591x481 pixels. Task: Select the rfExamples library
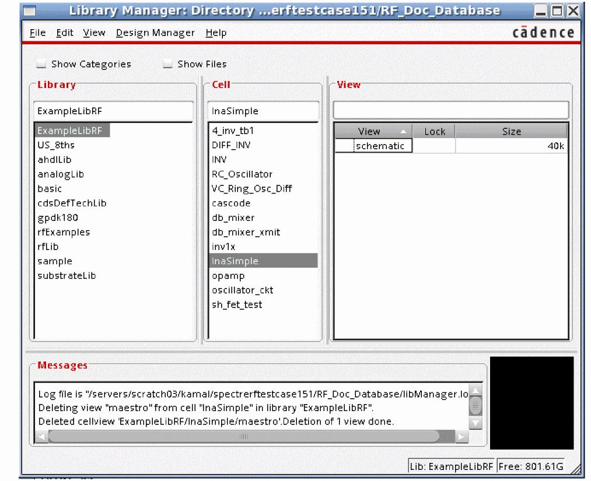64,233
